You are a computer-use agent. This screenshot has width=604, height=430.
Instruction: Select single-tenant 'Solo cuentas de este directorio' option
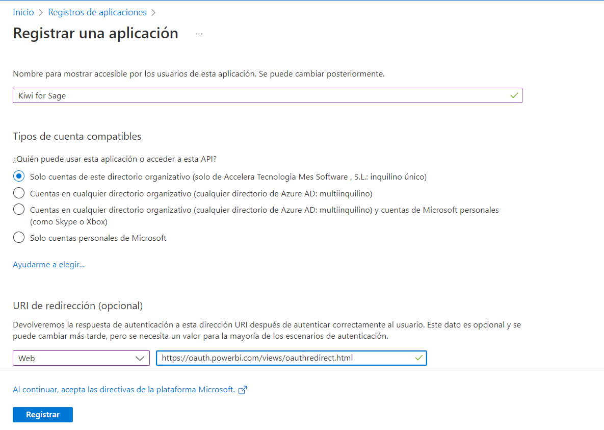(19, 176)
